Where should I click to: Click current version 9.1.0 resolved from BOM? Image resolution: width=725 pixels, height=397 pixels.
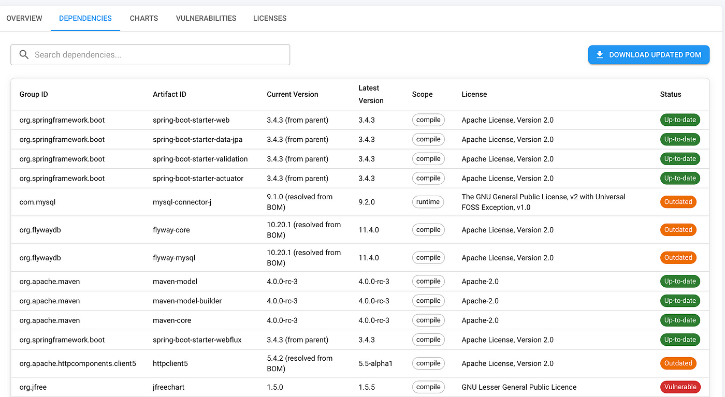tap(300, 202)
